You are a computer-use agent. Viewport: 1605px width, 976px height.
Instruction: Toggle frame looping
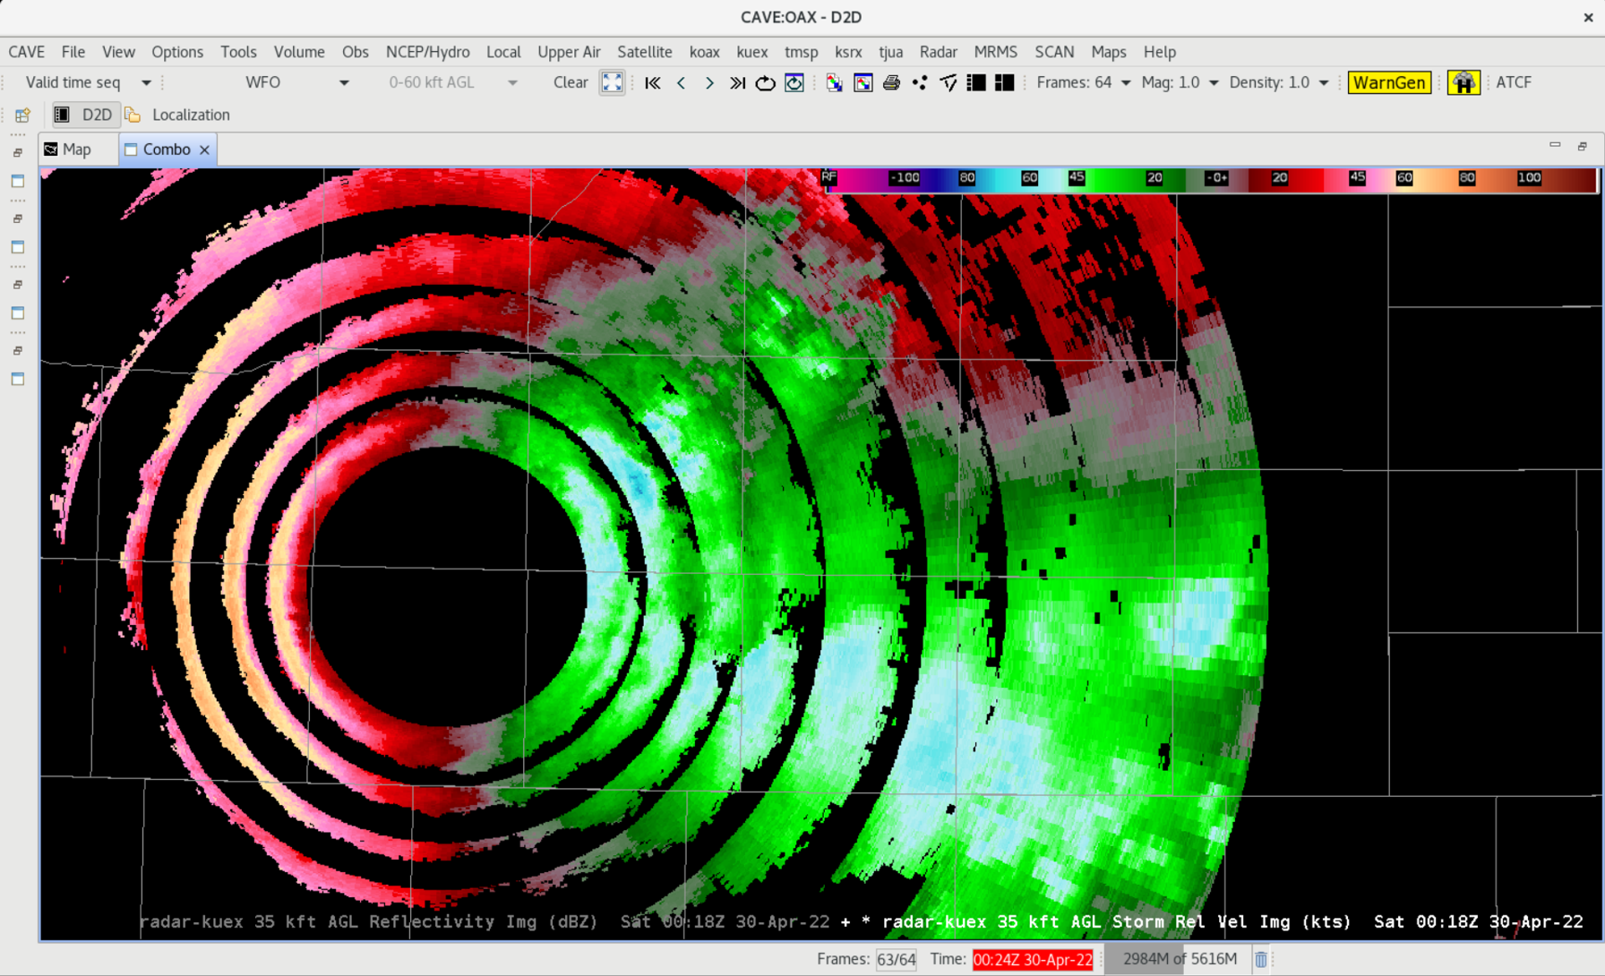coord(765,82)
